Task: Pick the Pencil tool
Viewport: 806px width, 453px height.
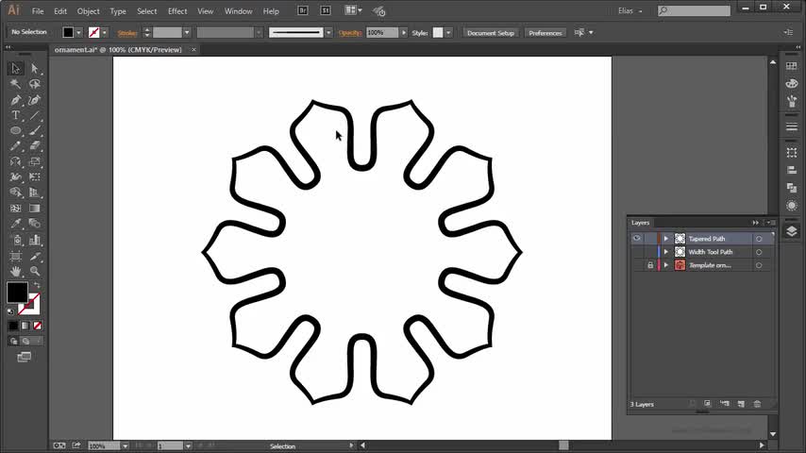Action: 15,146
